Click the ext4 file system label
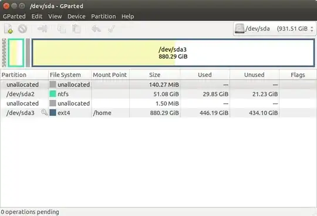Image resolution: width=317 pixels, height=216 pixels. click(x=64, y=113)
